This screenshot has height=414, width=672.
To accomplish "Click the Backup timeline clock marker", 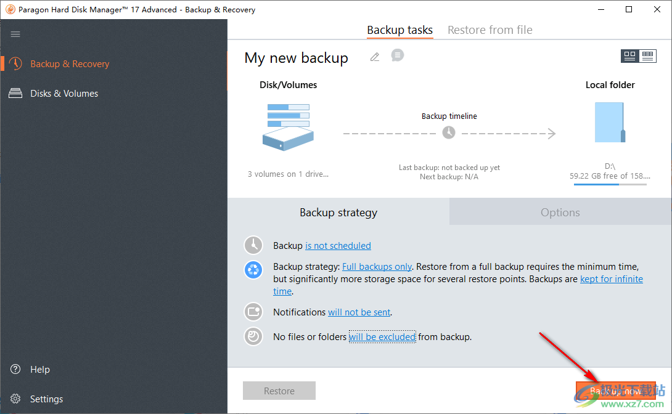I will [449, 132].
